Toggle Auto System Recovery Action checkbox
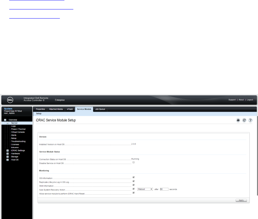 coord(134,189)
